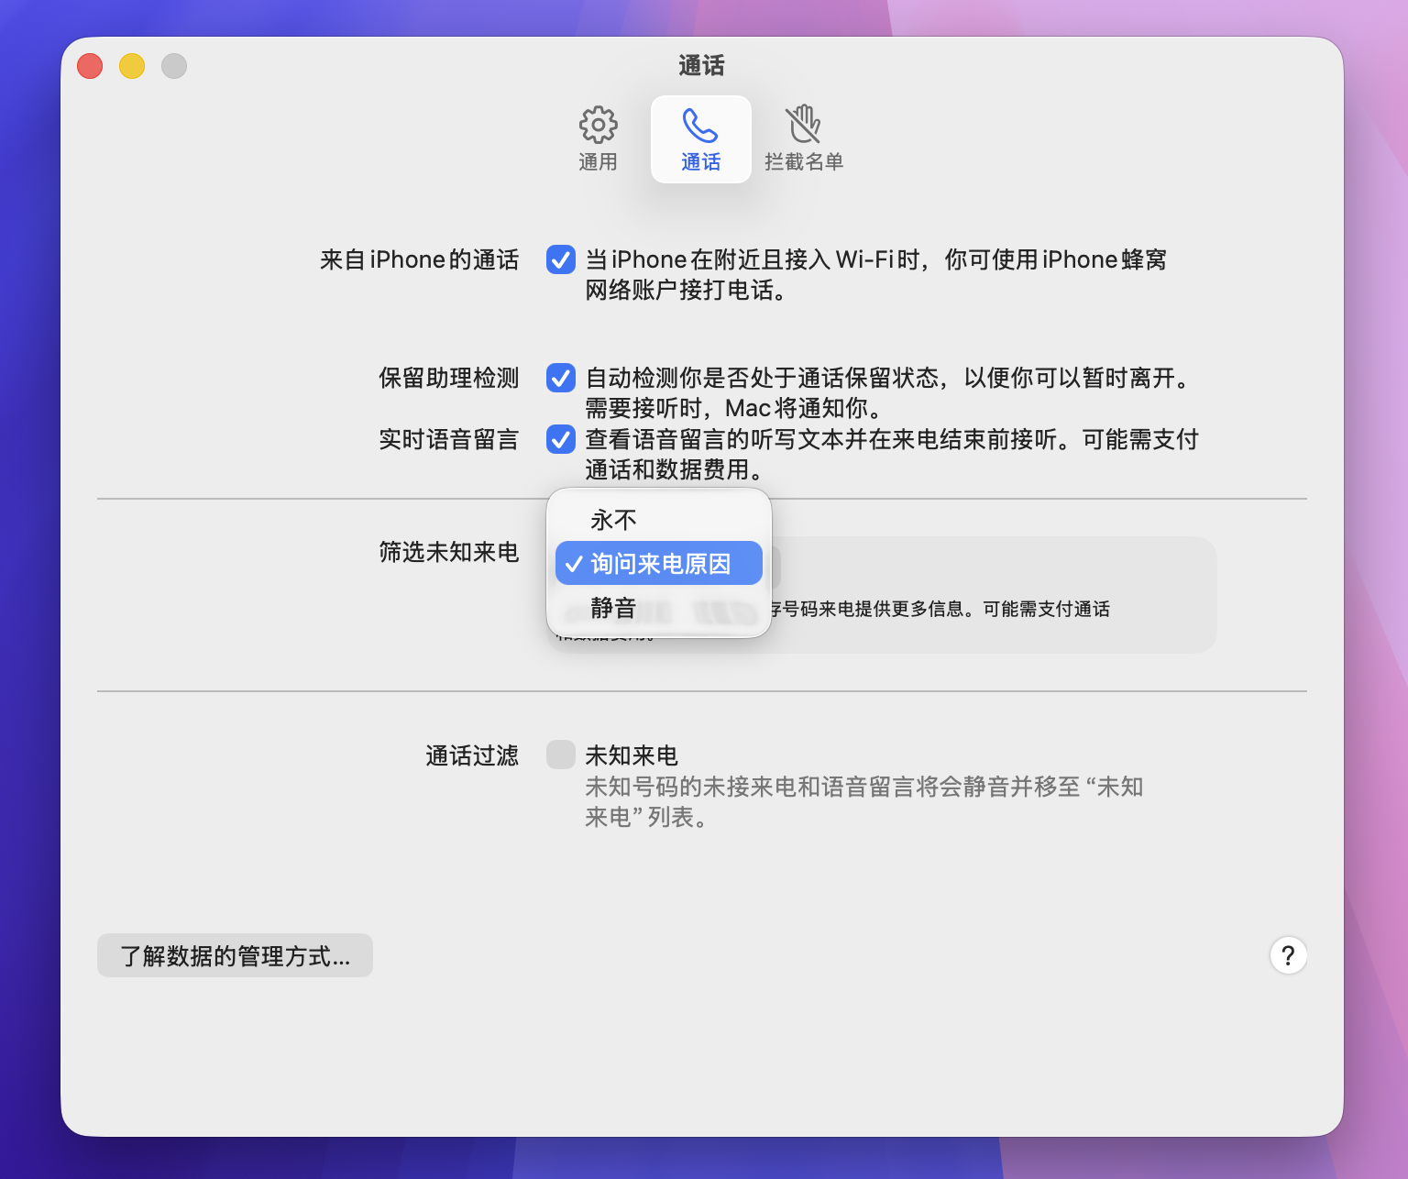
Task: Click the gray disabled zoom button
Action: 174,66
